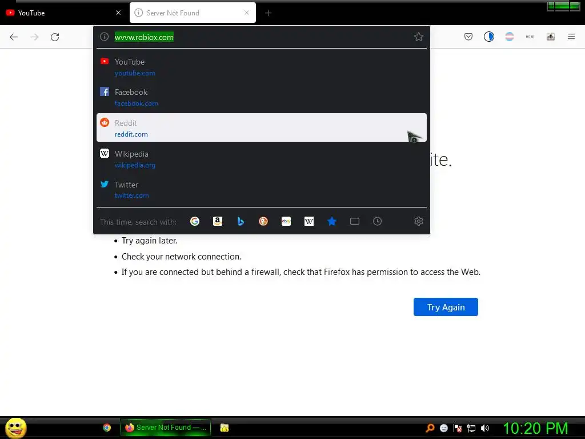Image resolution: width=585 pixels, height=439 pixels.
Task: Switch to the YouTube tab
Action: (x=63, y=13)
